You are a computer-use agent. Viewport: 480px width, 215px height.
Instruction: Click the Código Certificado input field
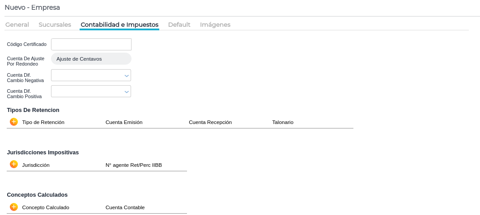tap(91, 45)
